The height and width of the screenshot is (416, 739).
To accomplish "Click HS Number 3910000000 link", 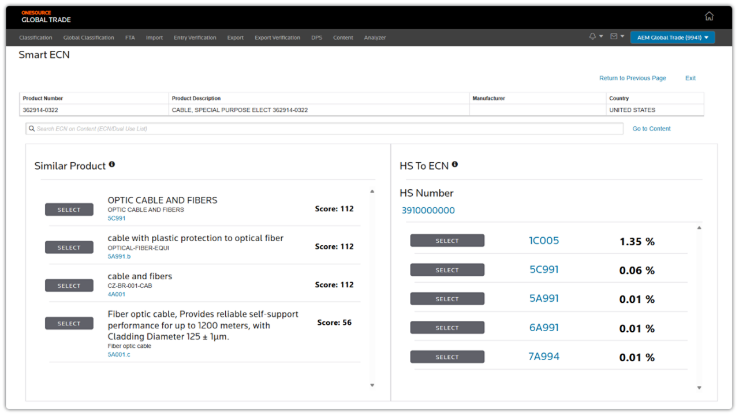I will [x=428, y=211].
